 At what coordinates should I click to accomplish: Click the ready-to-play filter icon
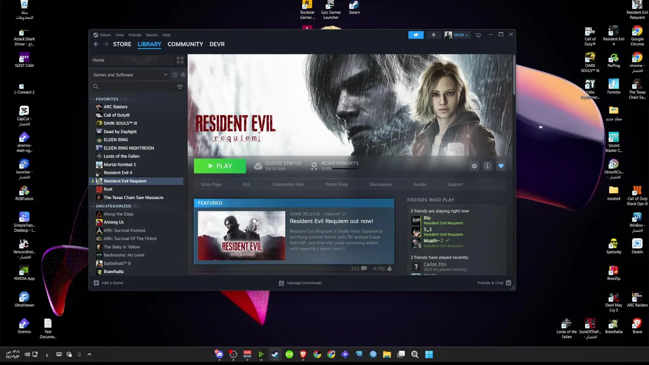click(x=183, y=75)
